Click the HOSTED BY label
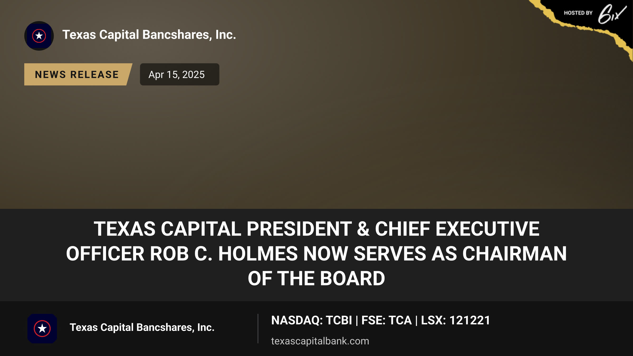The image size is (633, 356). pyautogui.click(x=578, y=13)
